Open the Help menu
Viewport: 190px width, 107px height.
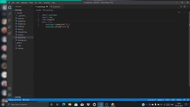click(53, 3)
